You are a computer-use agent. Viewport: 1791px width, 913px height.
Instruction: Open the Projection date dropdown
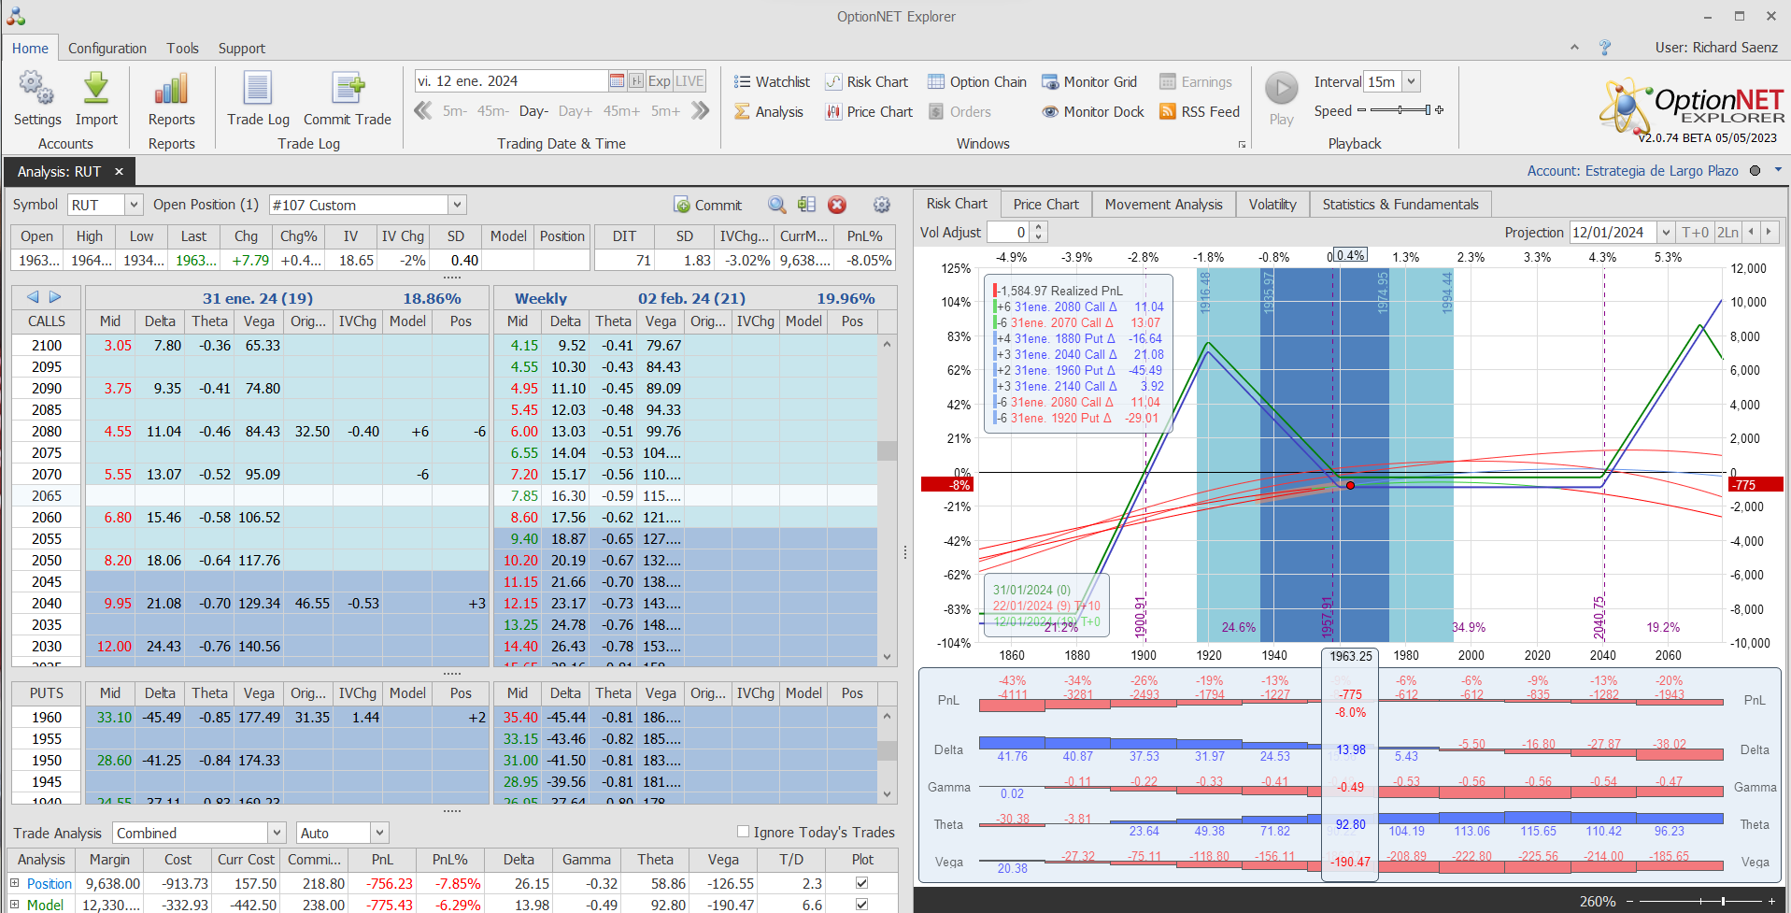pos(1665,233)
